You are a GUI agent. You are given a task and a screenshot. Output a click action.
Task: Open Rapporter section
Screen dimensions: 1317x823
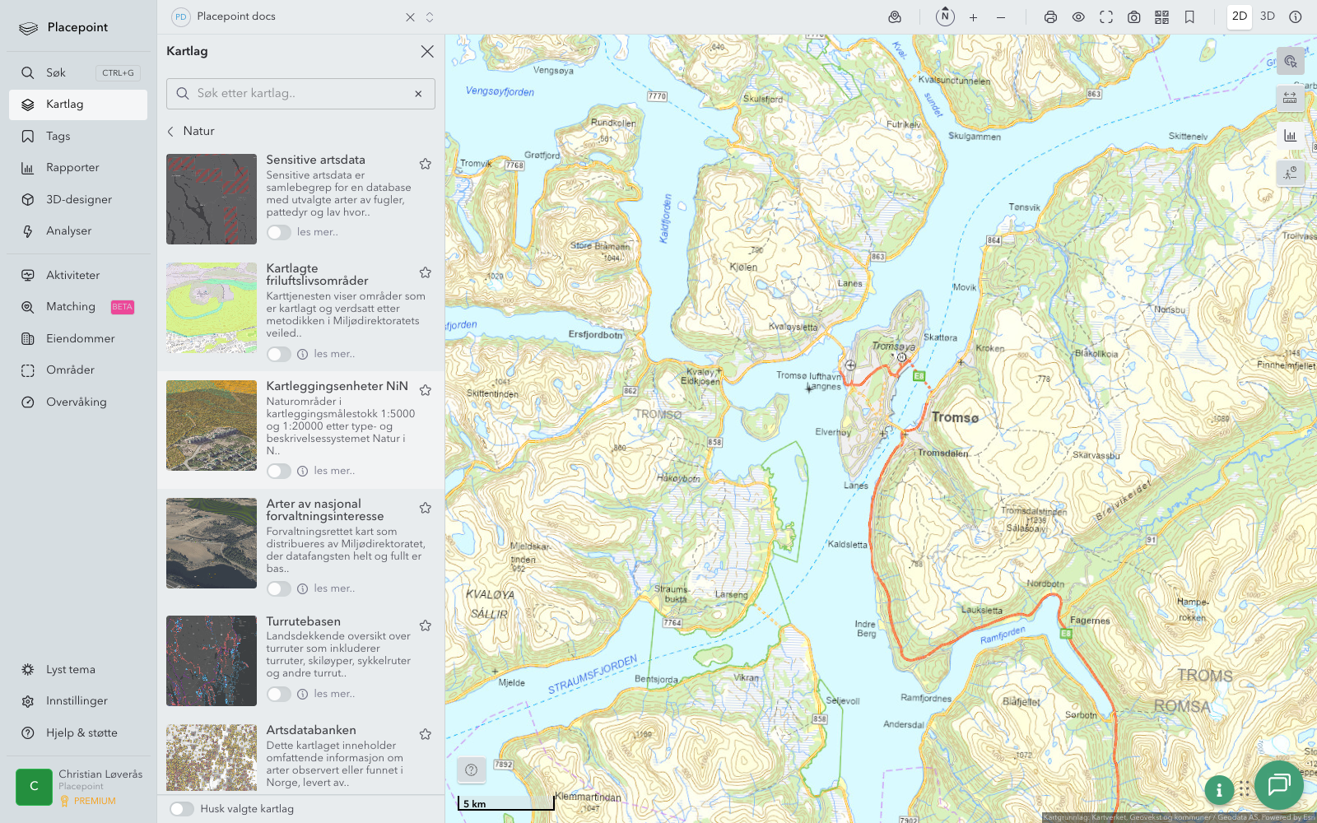coord(78,168)
